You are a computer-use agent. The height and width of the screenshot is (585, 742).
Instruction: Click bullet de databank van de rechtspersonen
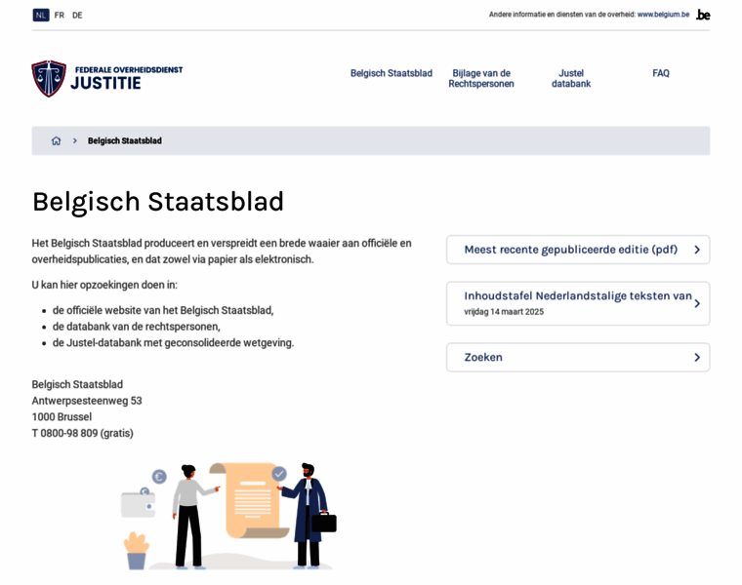[x=137, y=327]
